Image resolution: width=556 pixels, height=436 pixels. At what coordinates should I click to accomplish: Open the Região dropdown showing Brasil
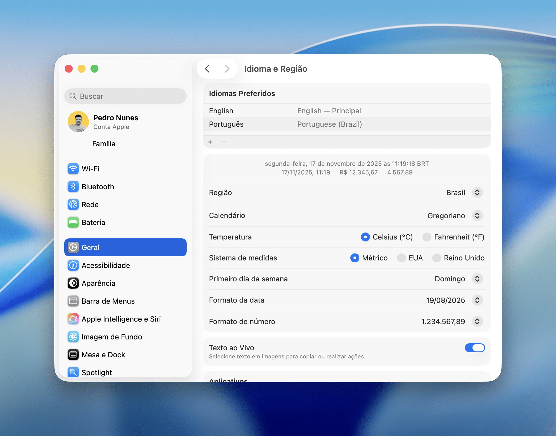pos(477,193)
